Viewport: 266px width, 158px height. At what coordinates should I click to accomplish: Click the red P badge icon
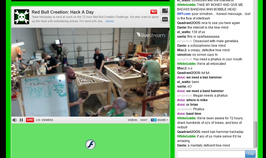click(154, 12)
